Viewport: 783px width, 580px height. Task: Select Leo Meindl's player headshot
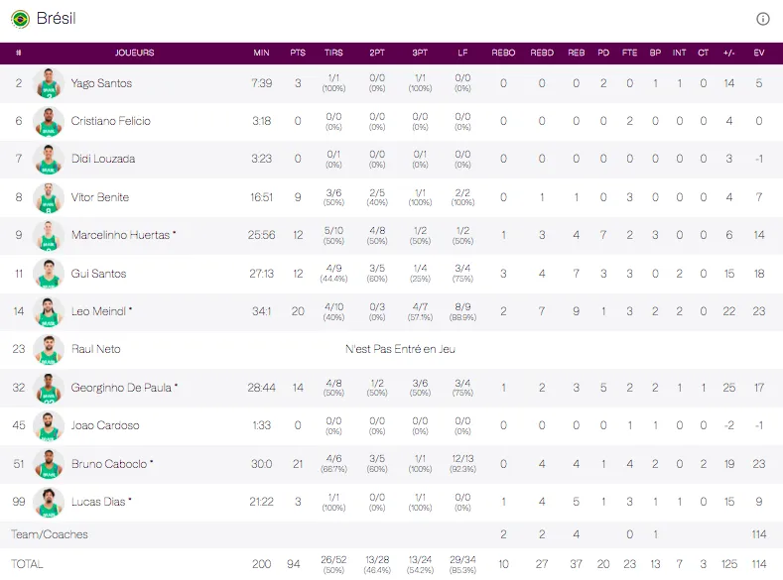point(48,311)
